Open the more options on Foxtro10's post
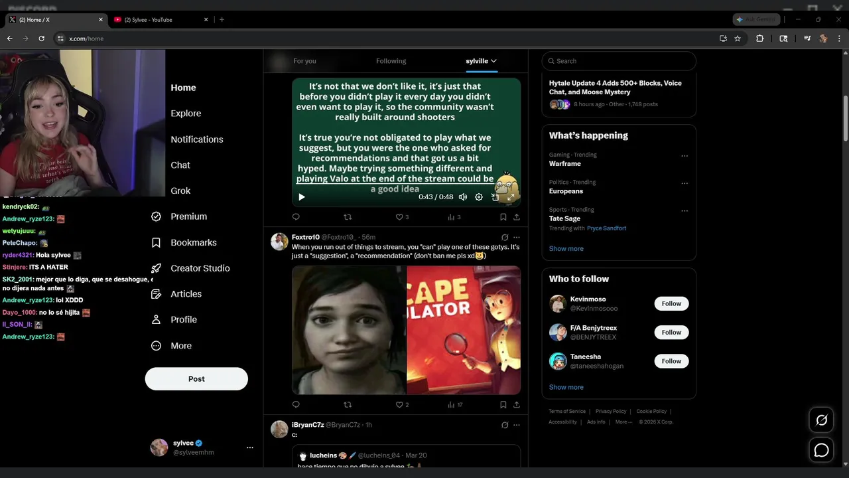849x478 pixels. [517, 238]
